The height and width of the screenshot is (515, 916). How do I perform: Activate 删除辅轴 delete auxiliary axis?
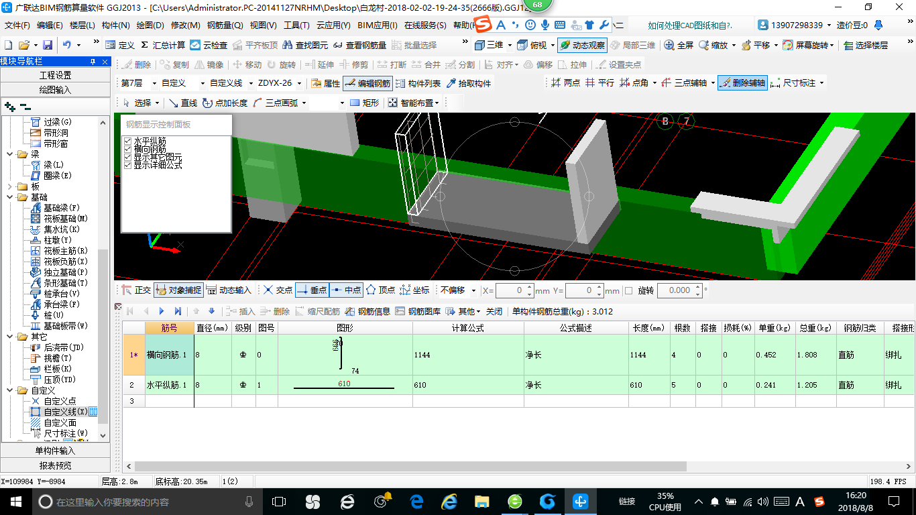(x=742, y=83)
